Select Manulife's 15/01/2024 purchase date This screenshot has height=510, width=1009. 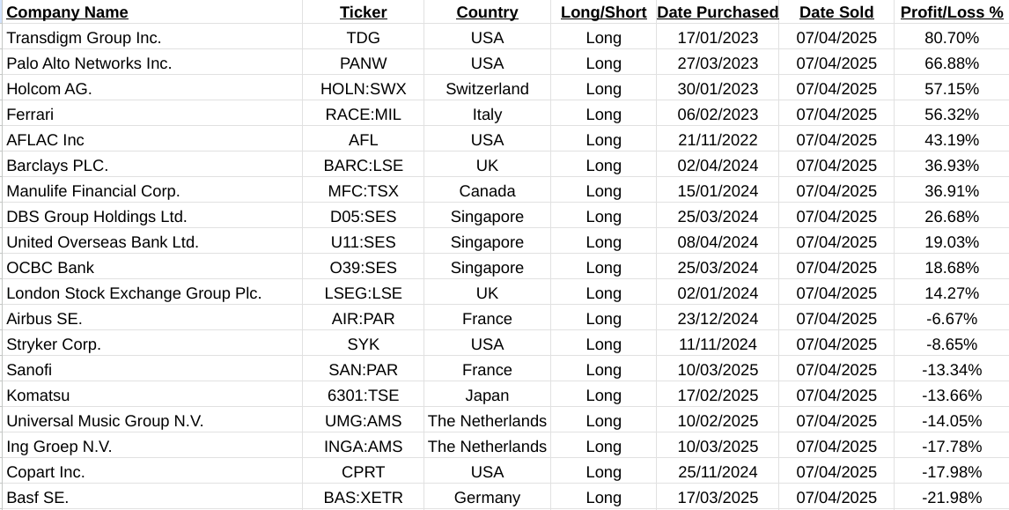(x=718, y=191)
